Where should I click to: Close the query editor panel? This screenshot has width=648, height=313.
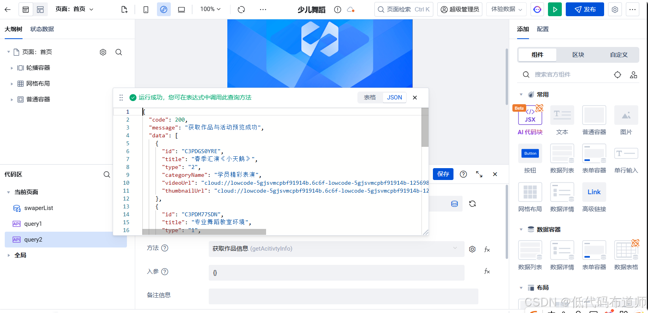pyautogui.click(x=495, y=174)
